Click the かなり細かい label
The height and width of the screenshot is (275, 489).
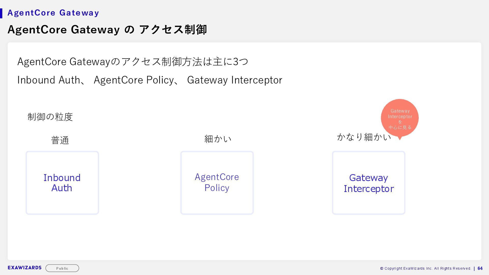coord(364,137)
